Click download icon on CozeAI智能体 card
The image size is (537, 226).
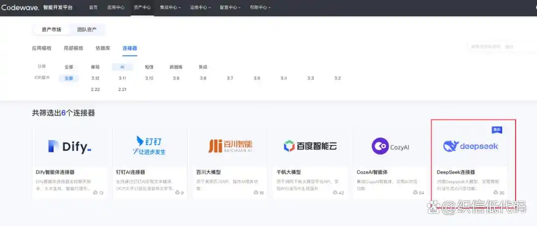(x=415, y=193)
